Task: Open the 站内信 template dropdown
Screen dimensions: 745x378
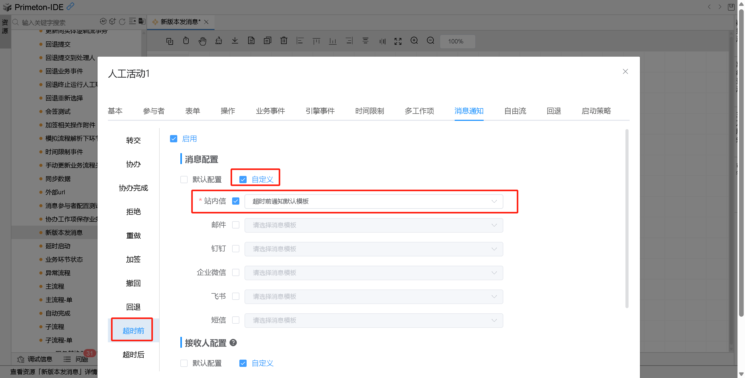Action: pos(373,201)
